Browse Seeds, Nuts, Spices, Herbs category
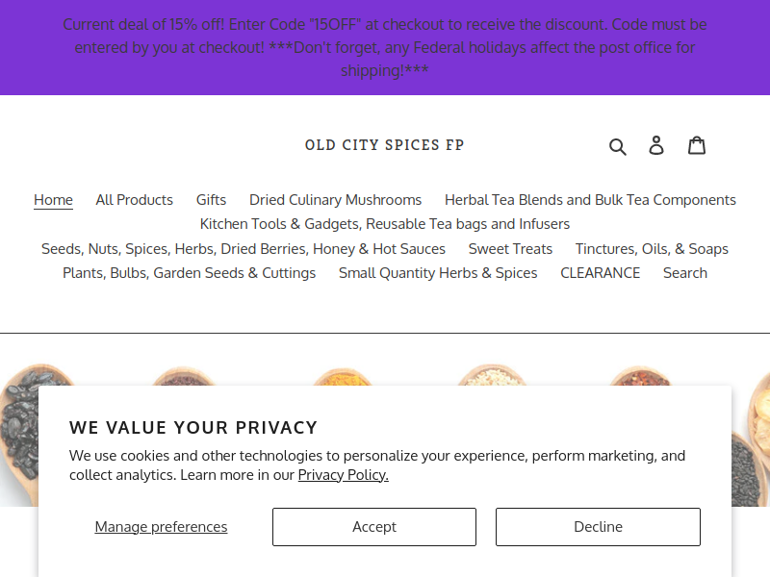This screenshot has height=577, width=770. pos(244,249)
